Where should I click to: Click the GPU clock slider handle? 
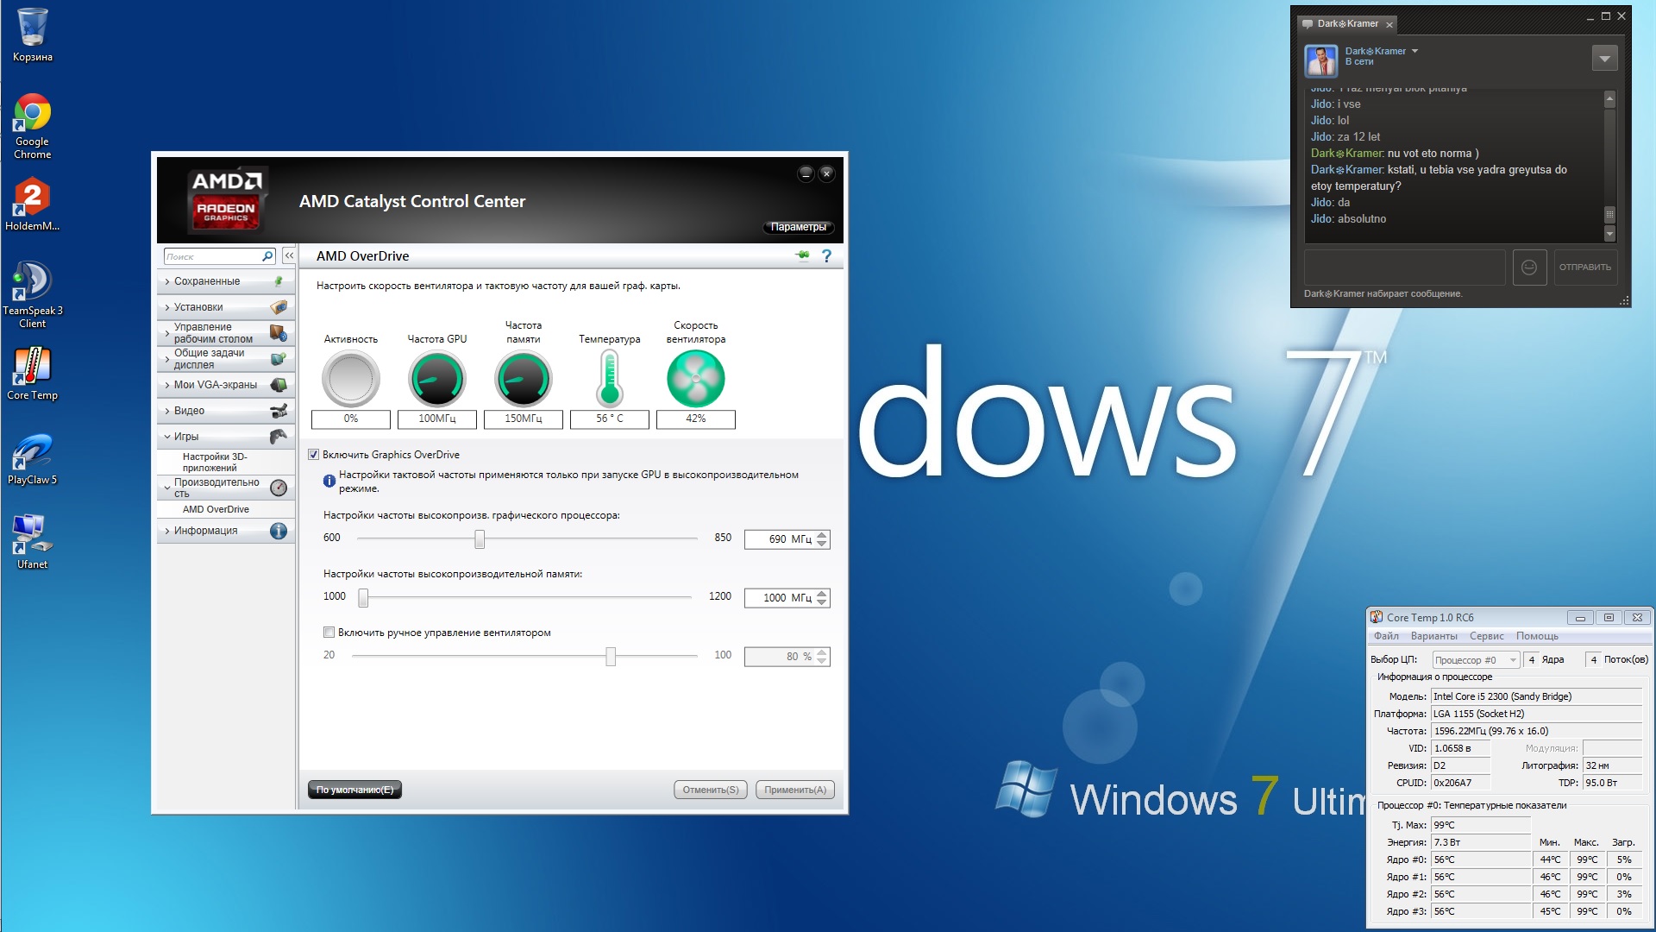point(480,539)
